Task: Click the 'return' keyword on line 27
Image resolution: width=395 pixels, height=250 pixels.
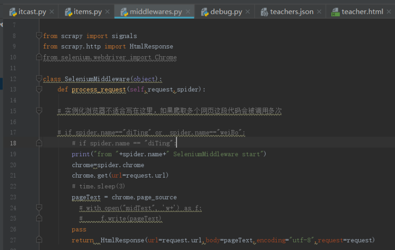Action: (x=82, y=240)
